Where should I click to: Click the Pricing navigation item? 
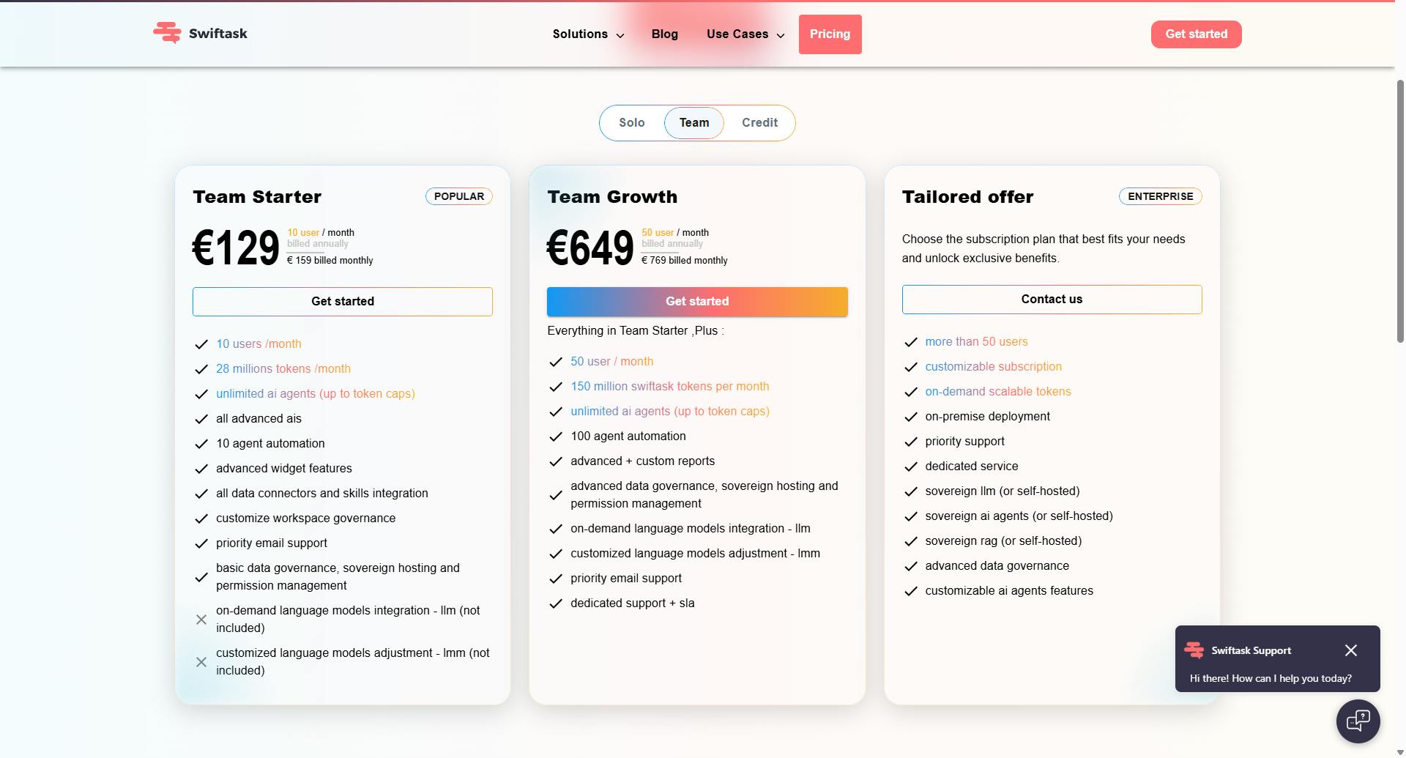[830, 34]
